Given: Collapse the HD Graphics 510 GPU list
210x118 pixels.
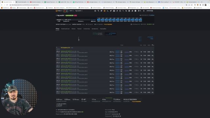Looking at the screenshot, I should pyautogui.click(x=57, y=48).
